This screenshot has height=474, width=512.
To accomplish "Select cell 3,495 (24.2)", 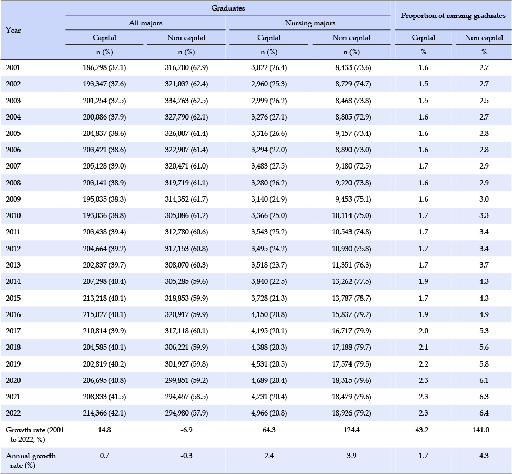I will coord(269,249).
